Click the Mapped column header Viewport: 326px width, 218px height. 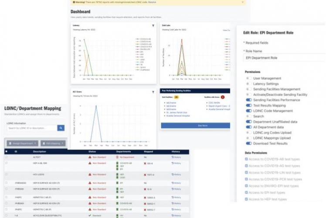pyautogui.click(x=148, y=151)
